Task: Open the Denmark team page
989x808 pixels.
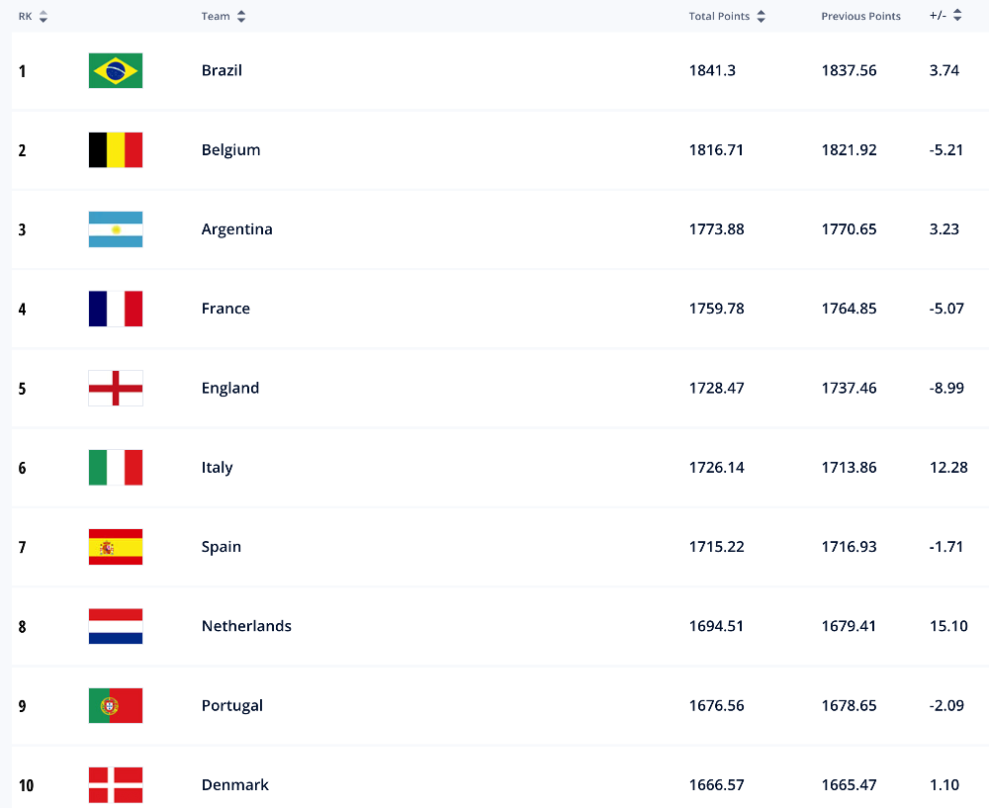Action: tap(234, 785)
